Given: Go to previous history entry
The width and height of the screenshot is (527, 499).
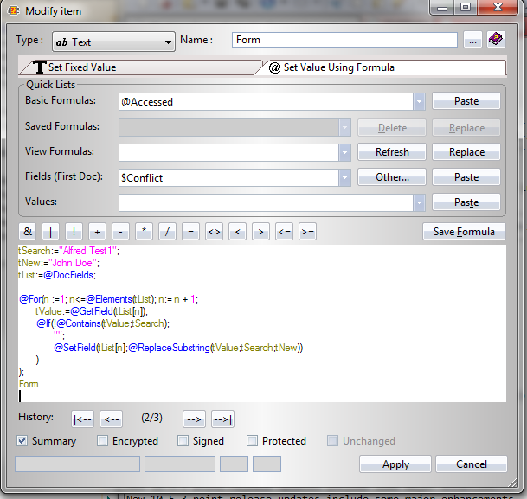Looking at the screenshot, I should tap(112, 419).
